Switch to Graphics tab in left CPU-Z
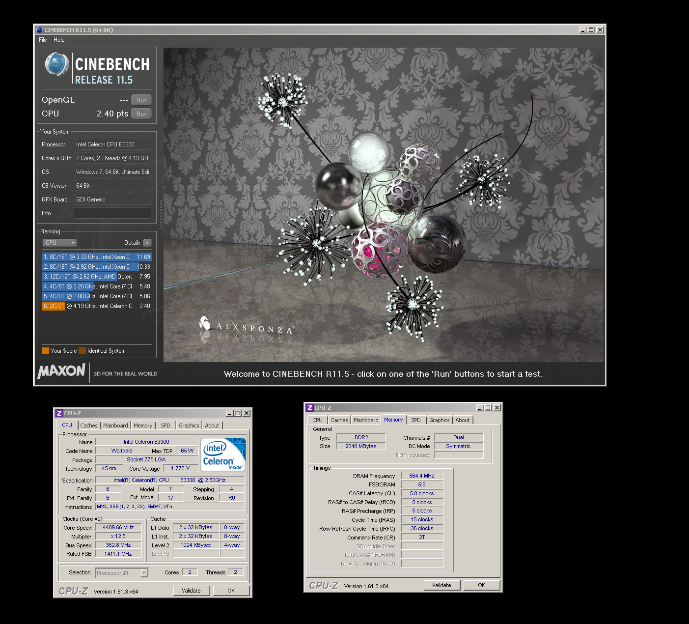The image size is (689, 624). click(189, 425)
